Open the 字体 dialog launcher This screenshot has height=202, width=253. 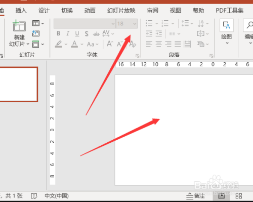coord(137,56)
